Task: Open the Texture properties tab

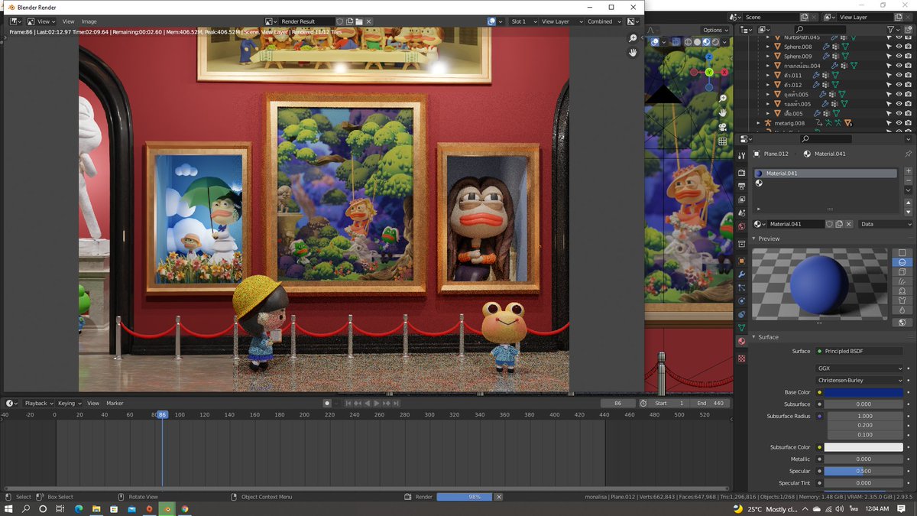Action: click(741, 358)
